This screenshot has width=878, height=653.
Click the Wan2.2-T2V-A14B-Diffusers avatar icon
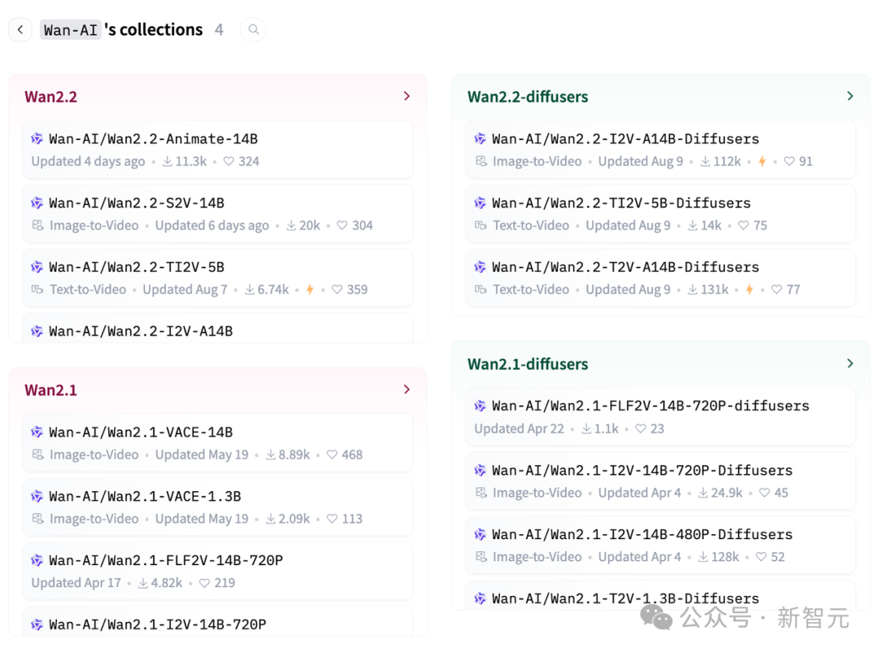480,267
